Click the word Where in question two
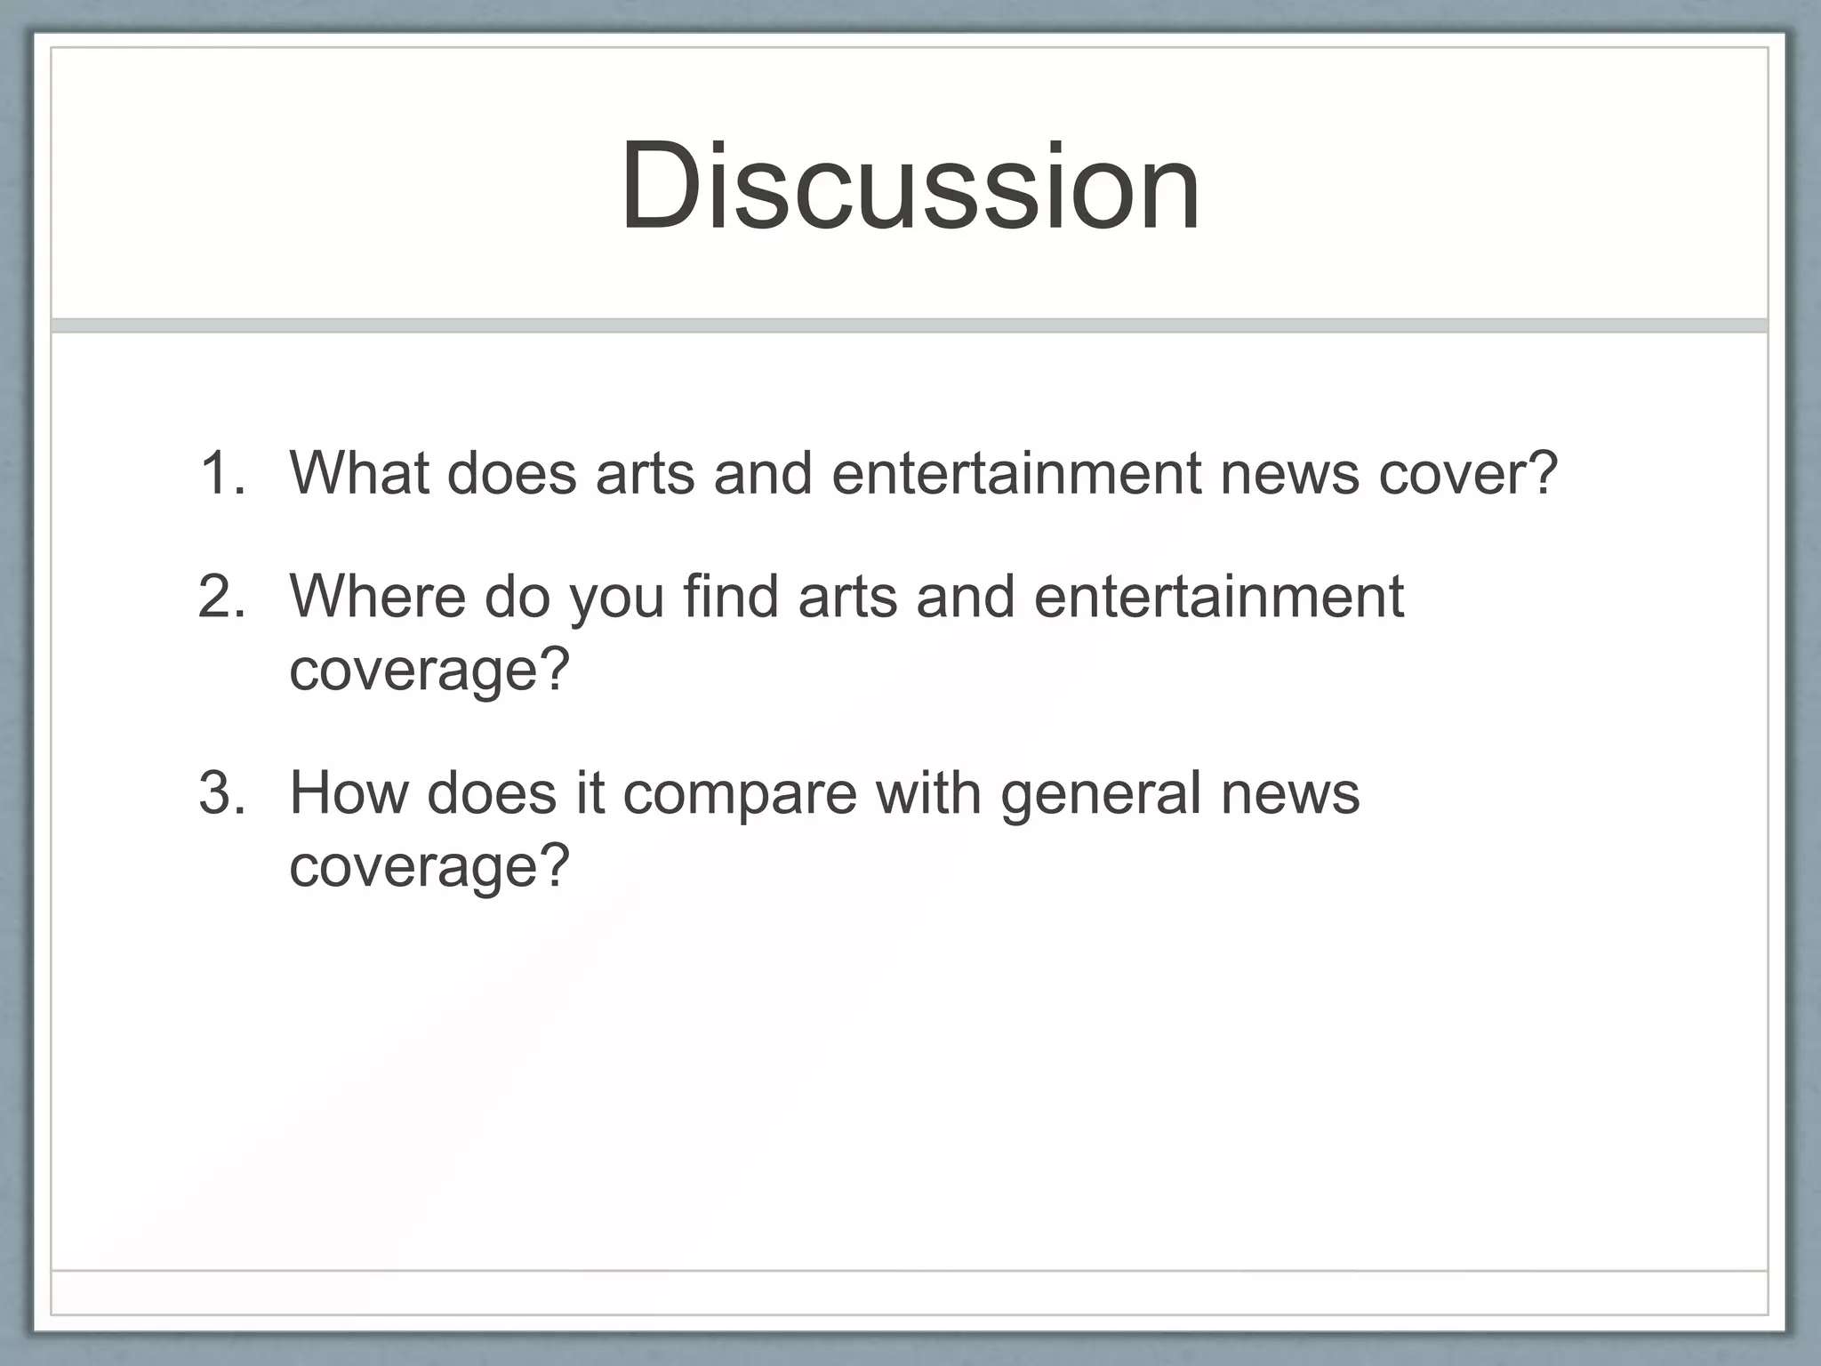The image size is (1821, 1366). point(377,596)
